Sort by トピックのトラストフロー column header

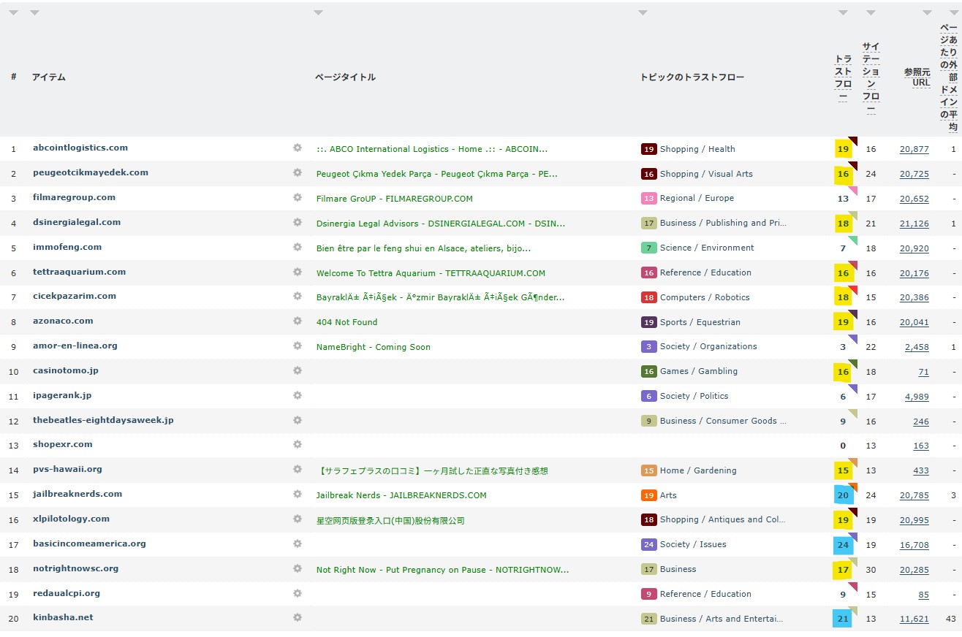click(x=692, y=77)
